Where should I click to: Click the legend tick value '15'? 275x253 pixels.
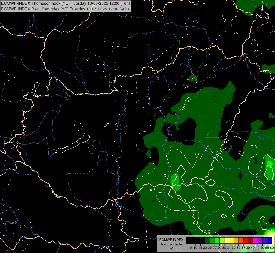[x=200, y=248]
